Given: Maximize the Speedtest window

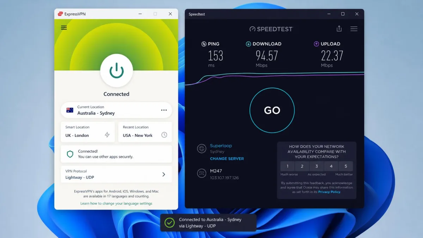Looking at the screenshot, I should coord(343,14).
